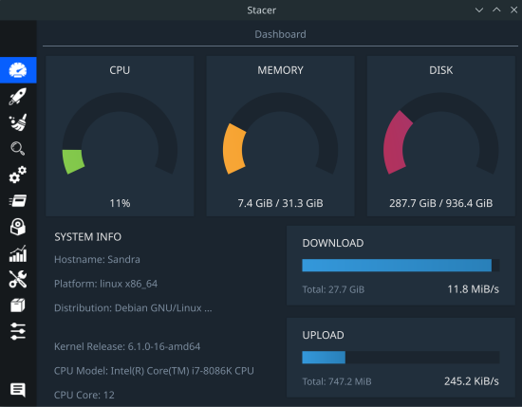Click '7.4 GiB / 31.3 GiB' memory text

(x=280, y=203)
